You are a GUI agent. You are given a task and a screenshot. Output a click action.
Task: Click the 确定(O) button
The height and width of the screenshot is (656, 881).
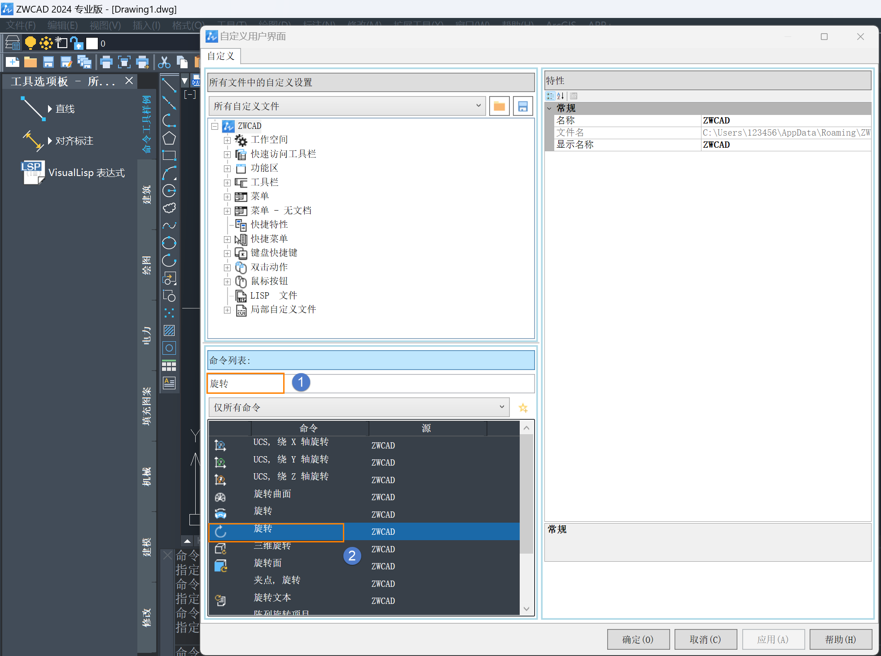[x=638, y=639]
